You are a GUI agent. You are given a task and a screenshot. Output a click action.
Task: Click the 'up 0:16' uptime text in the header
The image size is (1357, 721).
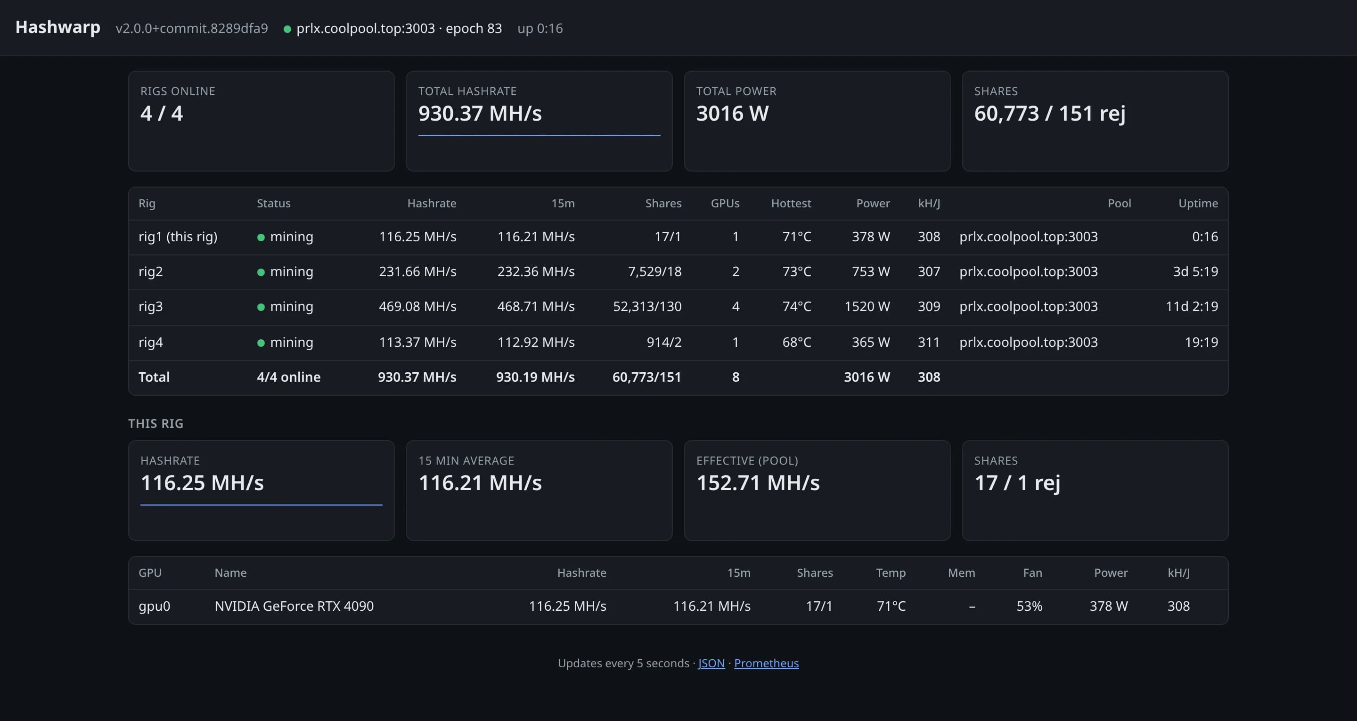540,28
